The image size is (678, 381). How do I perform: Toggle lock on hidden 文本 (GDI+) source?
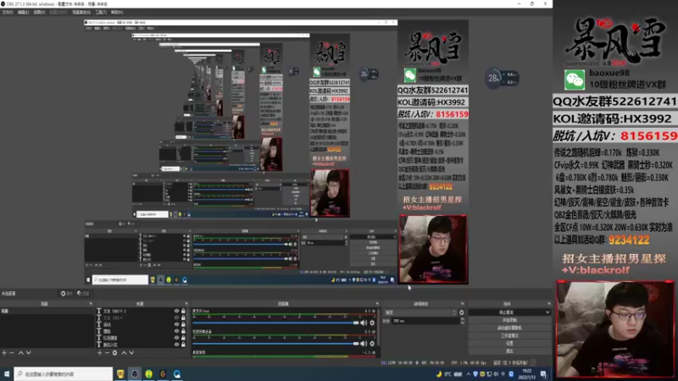183,317
